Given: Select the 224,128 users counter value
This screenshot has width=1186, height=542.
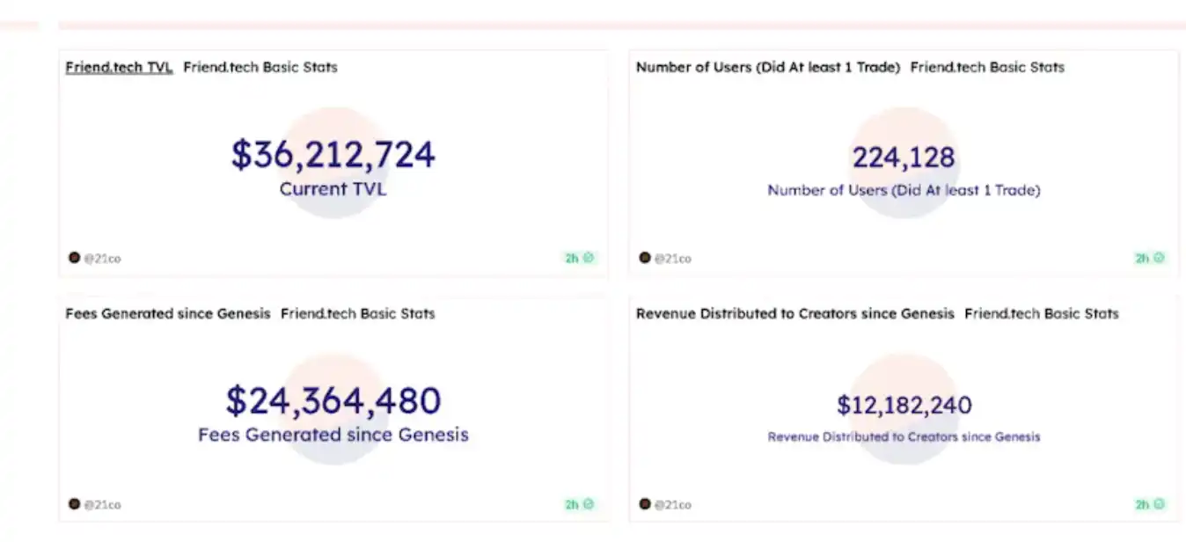Looking at the screenshot, I should [x=904, y=157].
